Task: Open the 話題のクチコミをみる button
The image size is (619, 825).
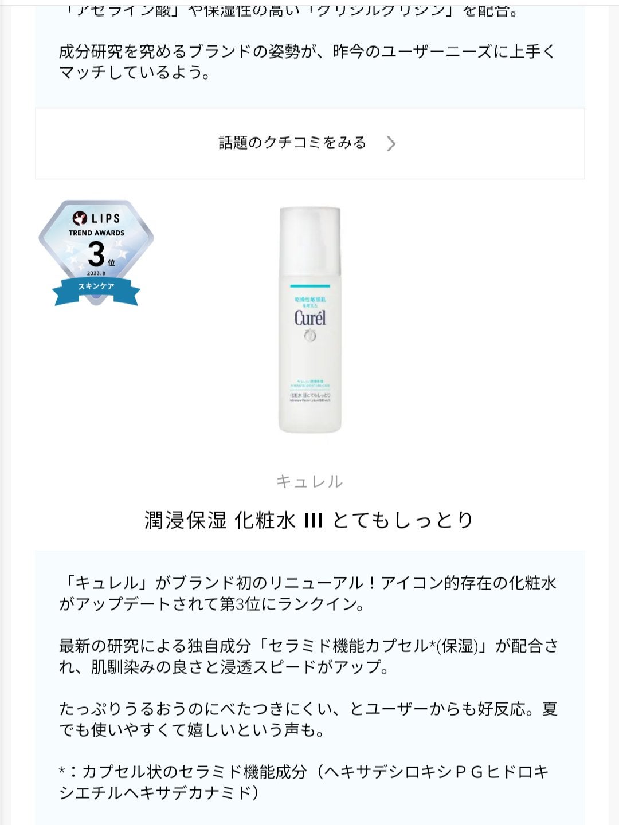Action: 309,143
